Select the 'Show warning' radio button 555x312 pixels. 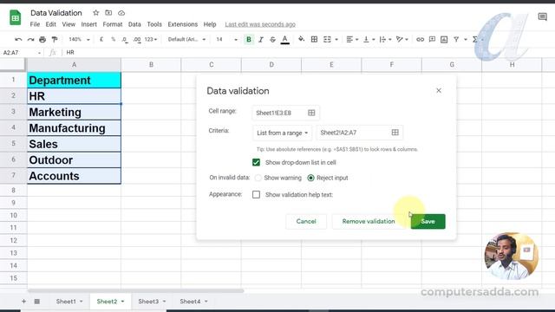pos(258,178)
